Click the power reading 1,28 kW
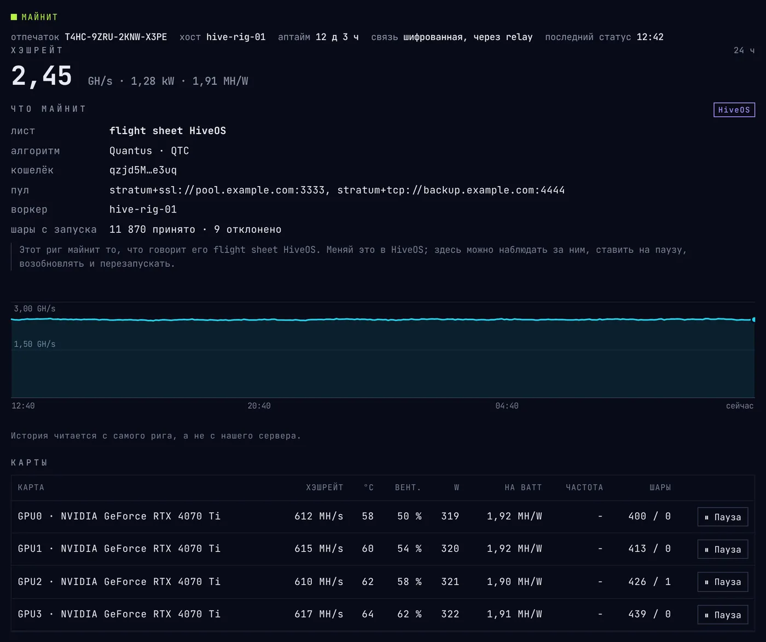 pyautogui.click(x=153, y=81)
